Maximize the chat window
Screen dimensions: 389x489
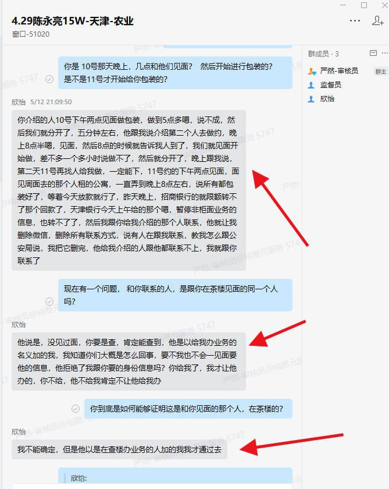[x=364, y=5]
